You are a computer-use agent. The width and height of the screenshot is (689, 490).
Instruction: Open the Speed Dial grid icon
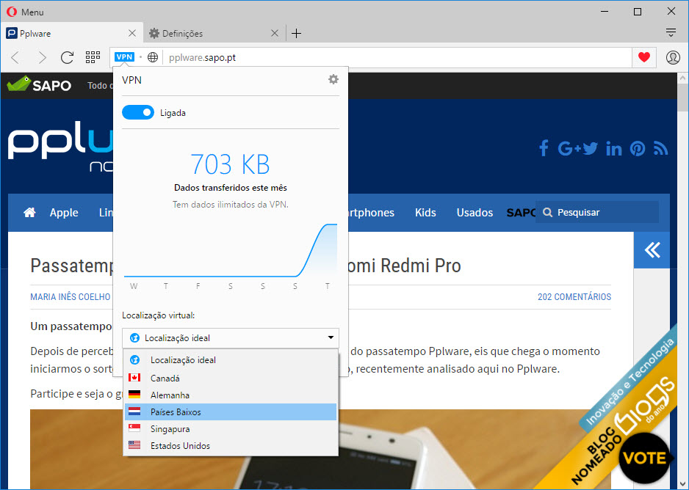coord(93,57)
